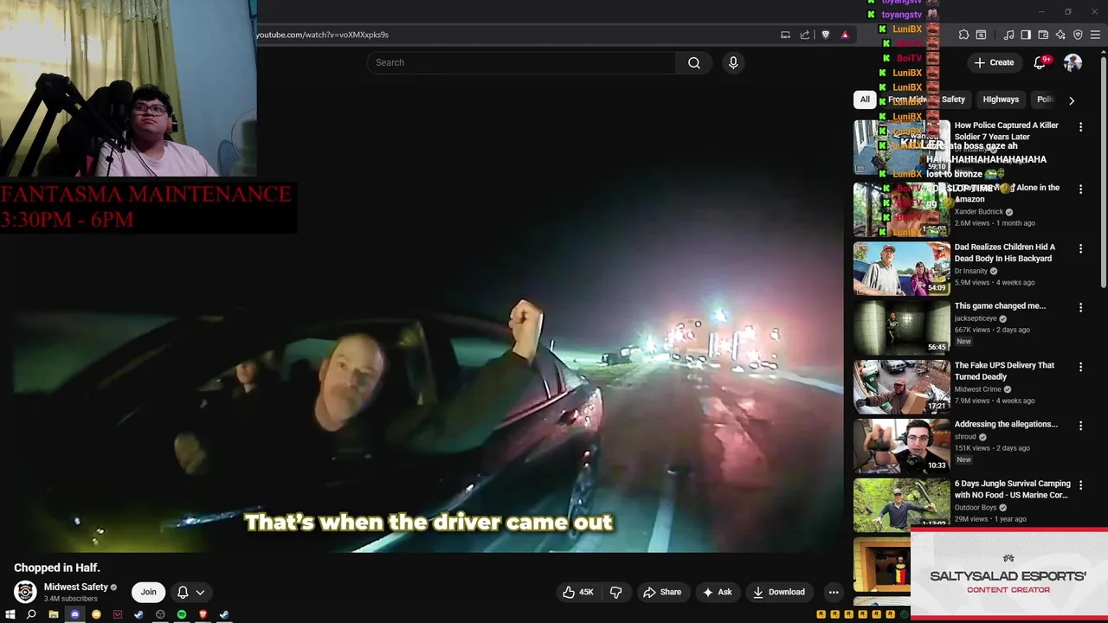Activate voice search microphone
This screenshot has width=1108, height=623.
tap(733, 62)
